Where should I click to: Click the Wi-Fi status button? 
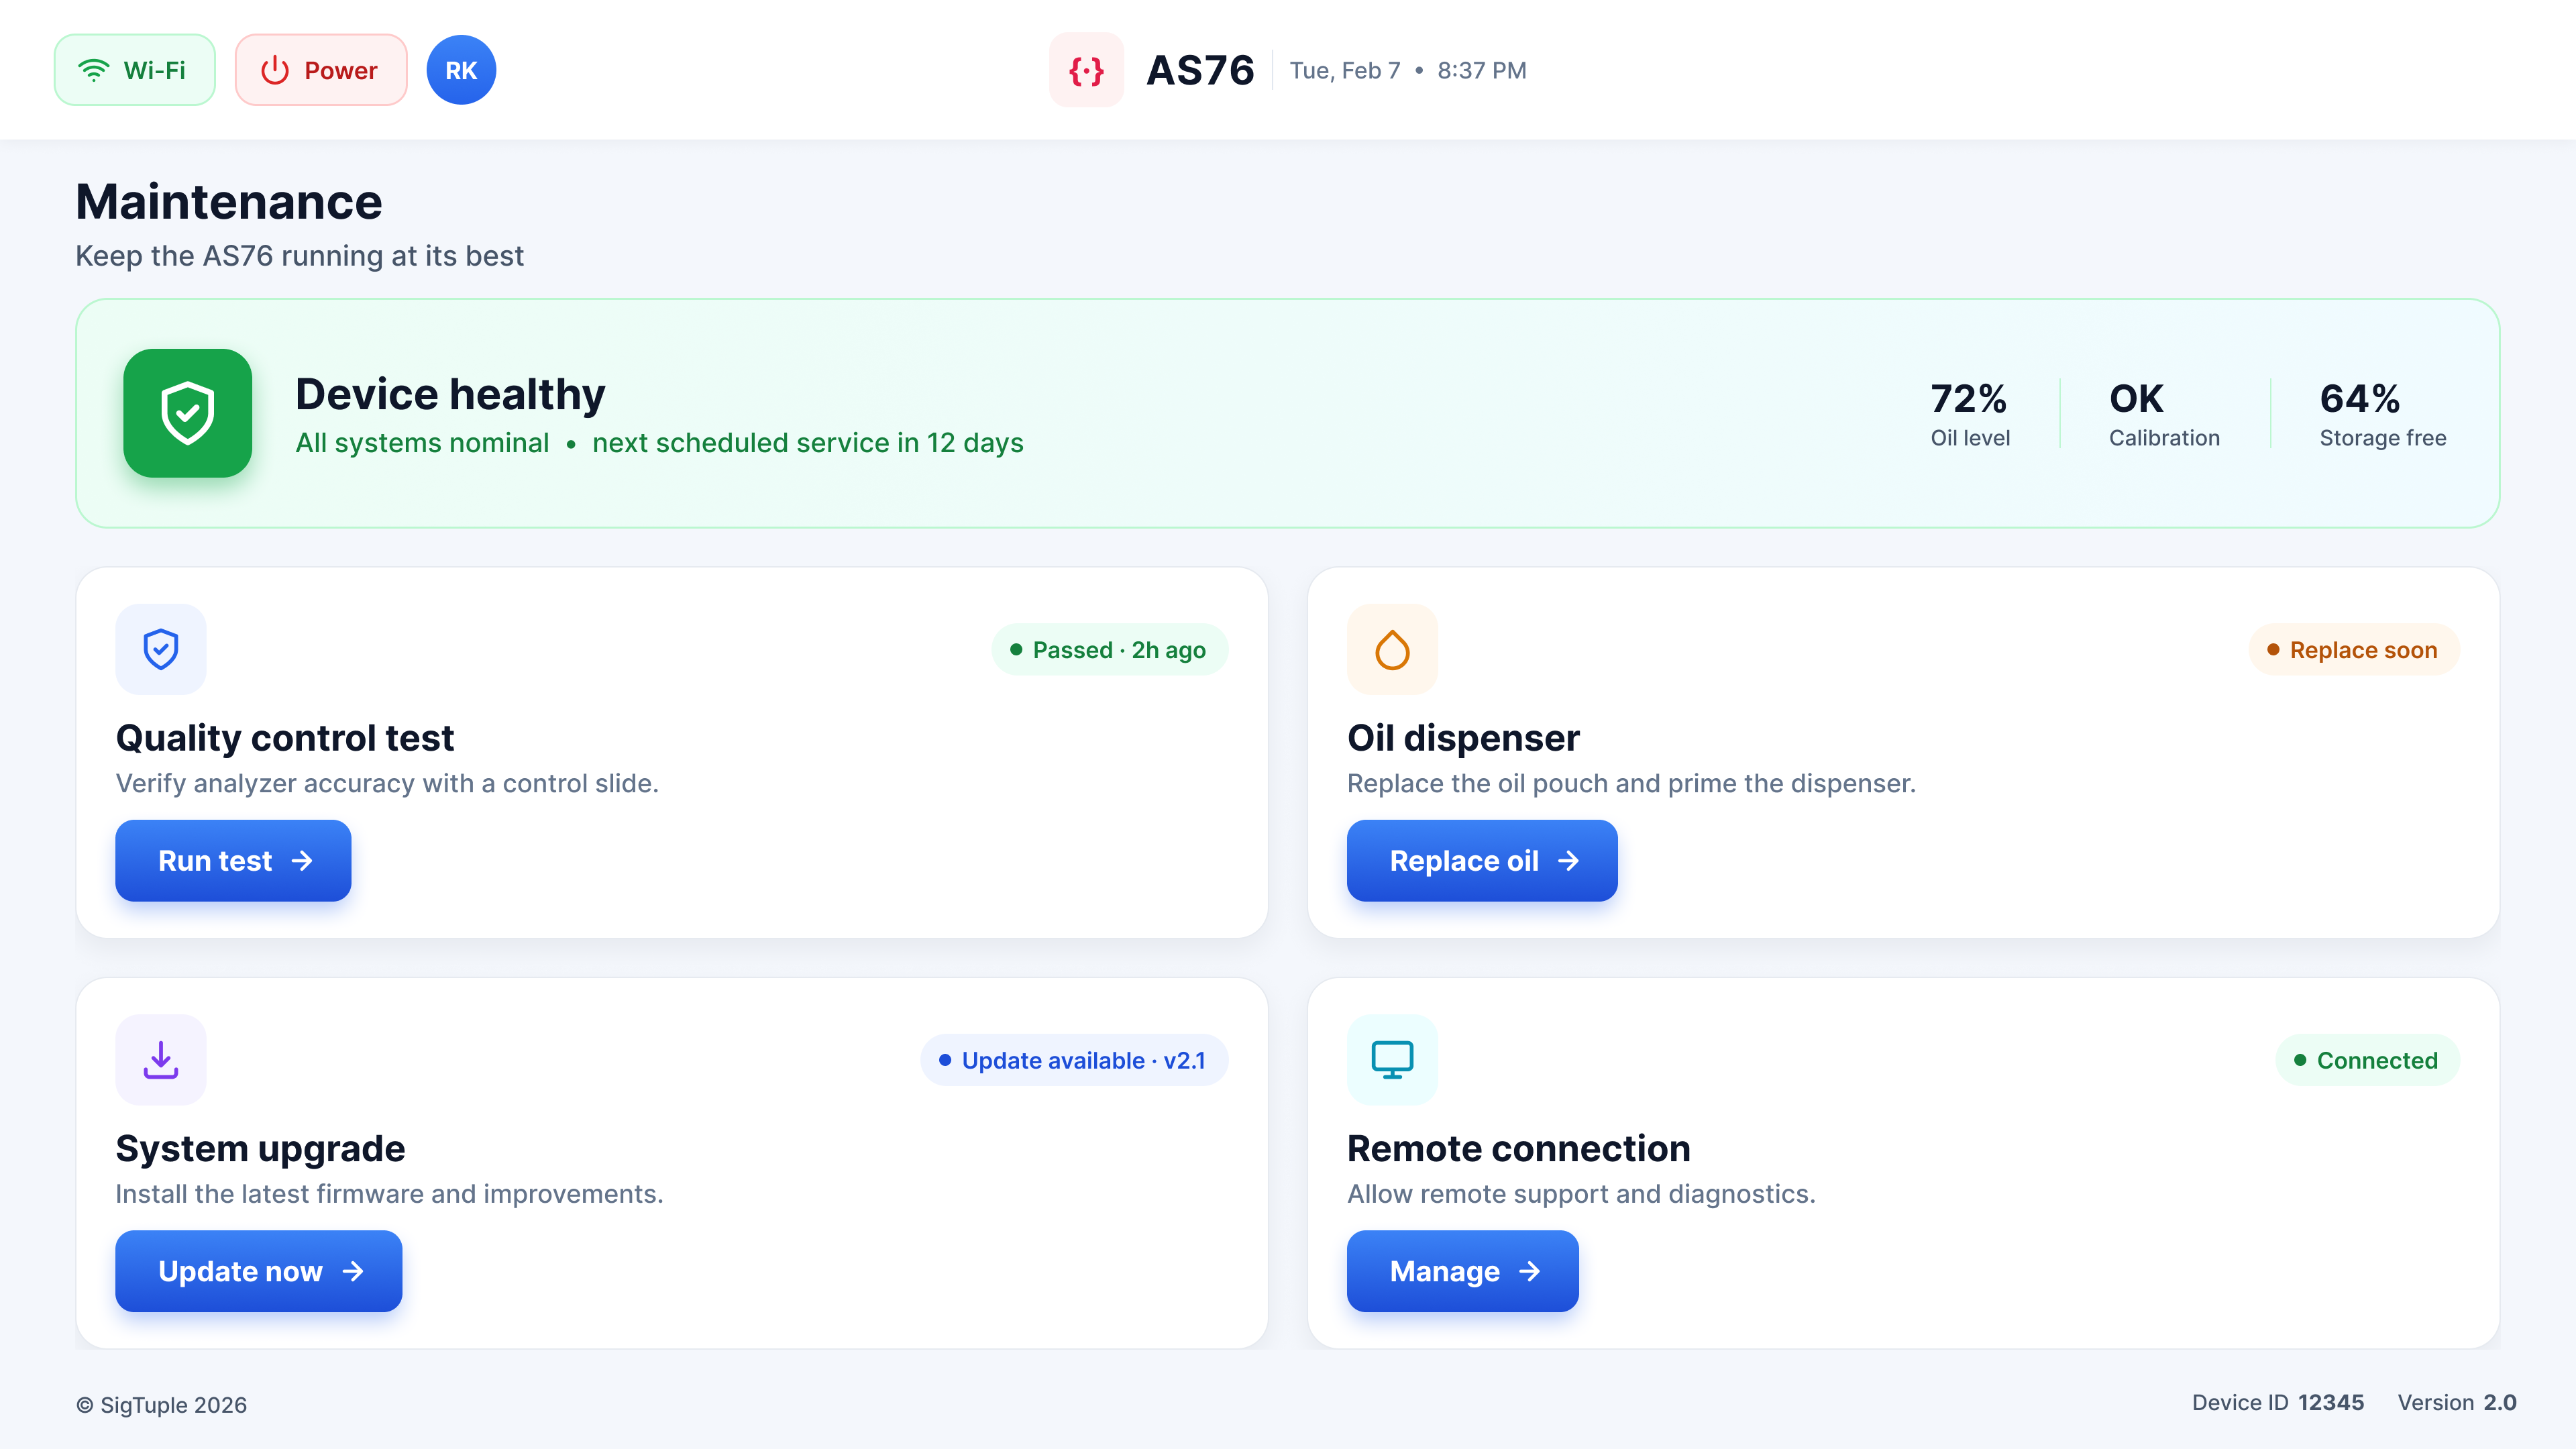pos(134,70)
